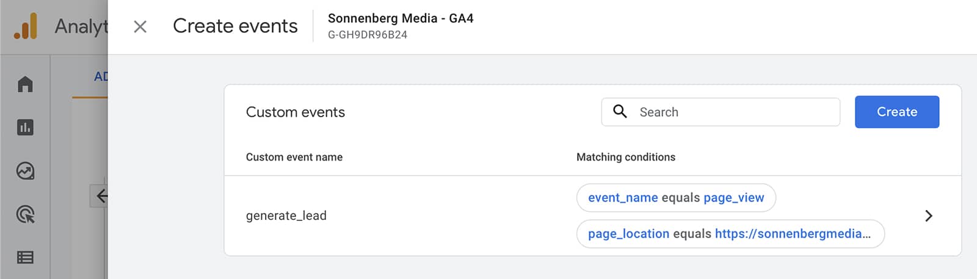
Task: Click event_name equals page_view condition chip
Action: (x=676, y=198)
